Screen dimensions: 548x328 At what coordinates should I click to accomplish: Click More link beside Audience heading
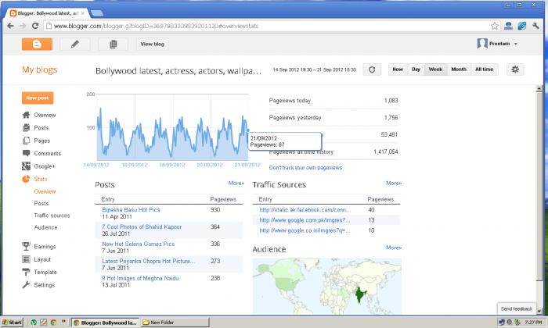[394, 248]
